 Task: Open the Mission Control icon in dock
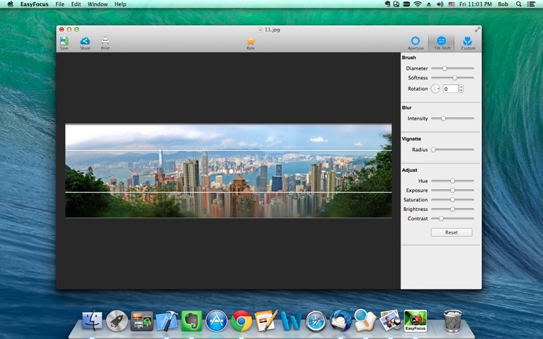tap(142, 321)
